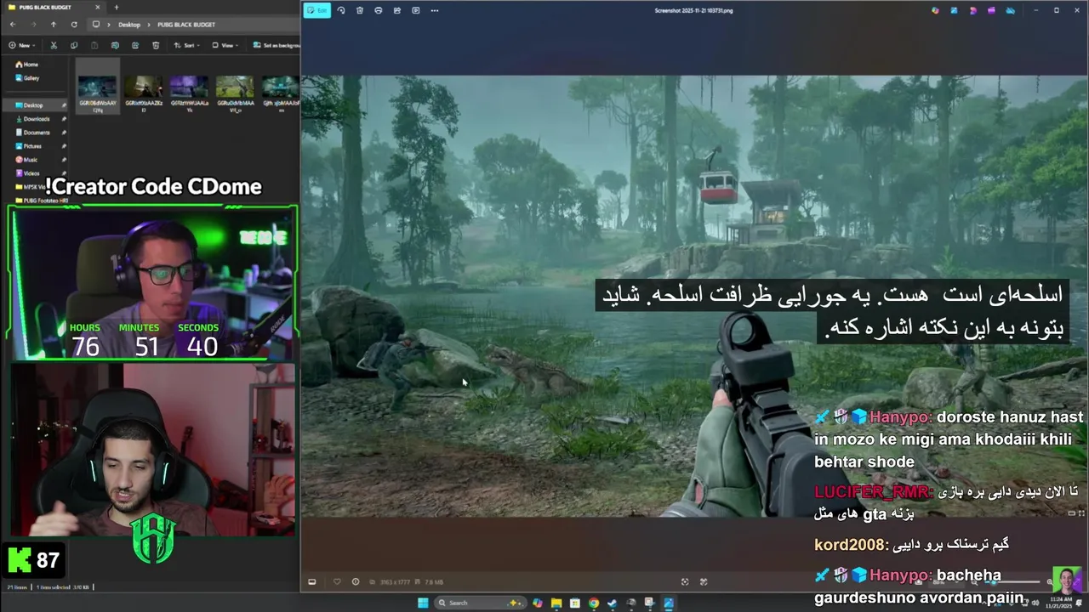Click fullscreen icon in Photos bottom bar
The height and width of the screenshot is (612, 1089).
(x=704, y=581)
